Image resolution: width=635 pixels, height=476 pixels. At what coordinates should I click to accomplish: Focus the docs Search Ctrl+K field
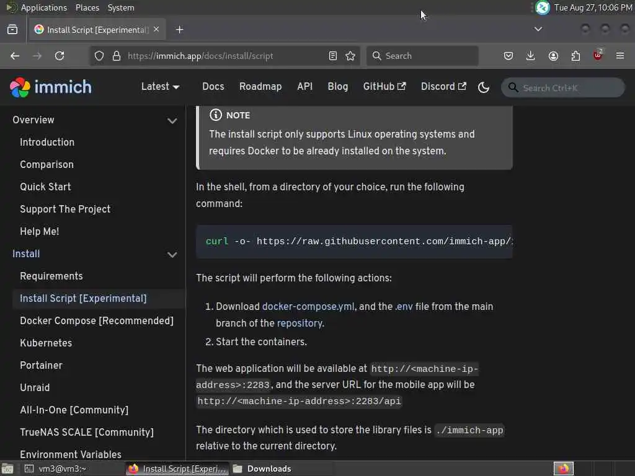(563, 87)
